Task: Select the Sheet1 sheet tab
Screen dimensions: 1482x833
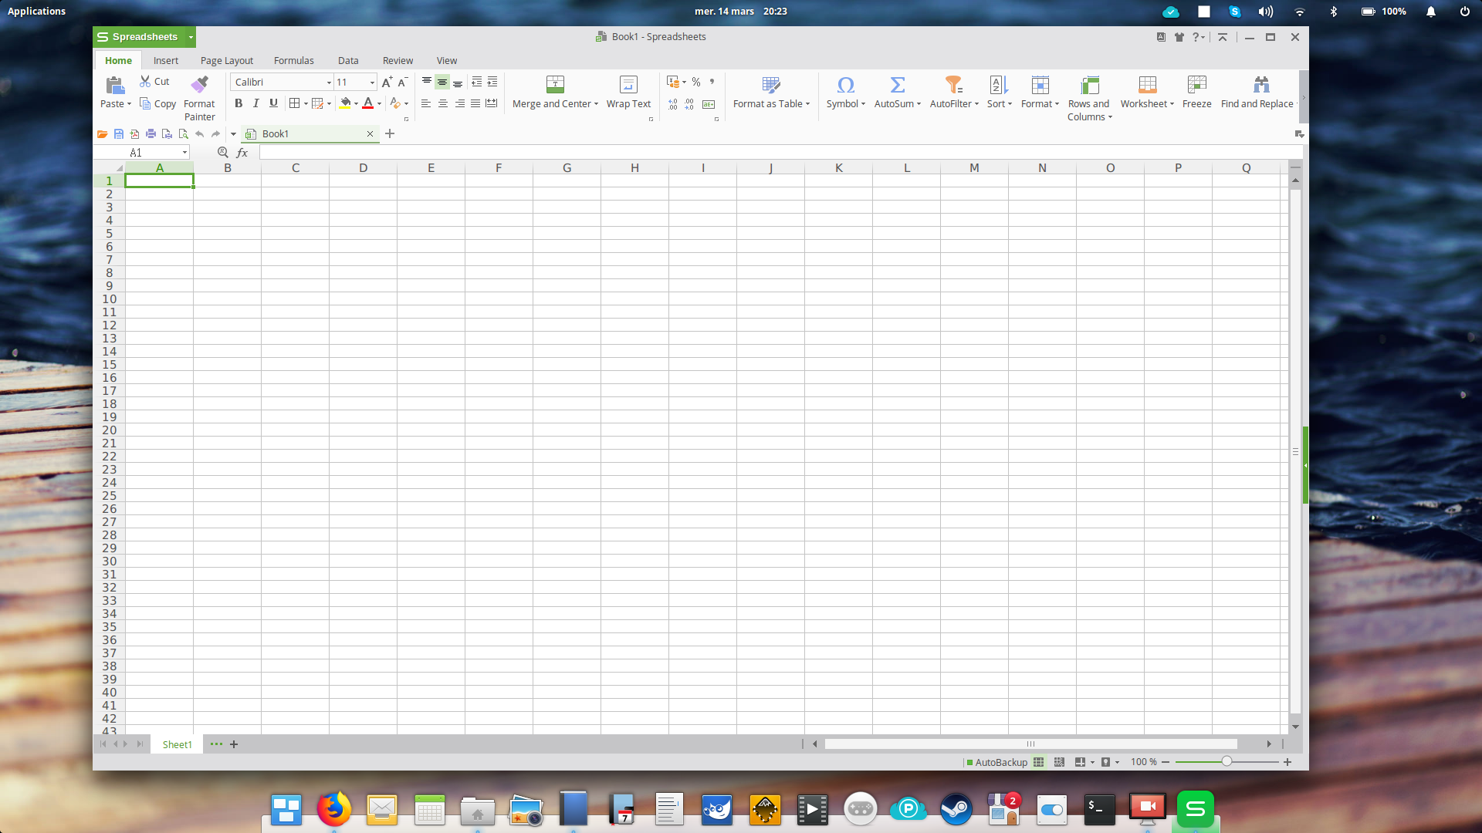Action: (x=177, y=744)
